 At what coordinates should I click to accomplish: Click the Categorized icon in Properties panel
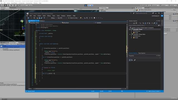coord(130,60)
